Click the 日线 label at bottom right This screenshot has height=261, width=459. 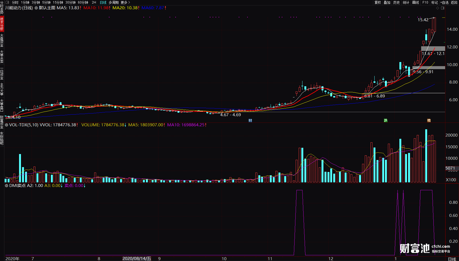point(452,259)
